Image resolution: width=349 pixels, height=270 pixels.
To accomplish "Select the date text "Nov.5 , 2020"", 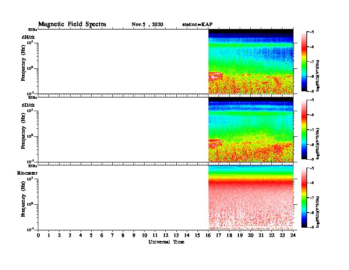I will [147, 25].
